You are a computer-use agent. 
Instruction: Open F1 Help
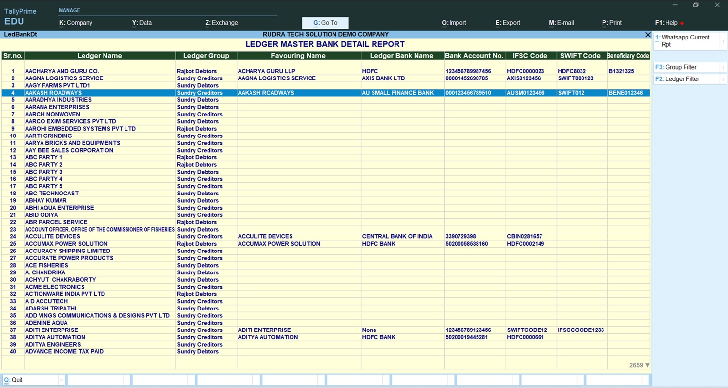[x=667, y=23]
